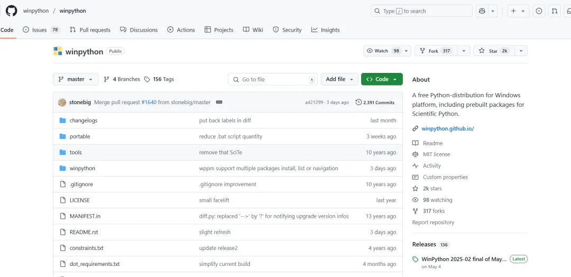Open the Wiki tab
Image resolution: width=571 pixels, height=277 pixels.
click(253, 30)
